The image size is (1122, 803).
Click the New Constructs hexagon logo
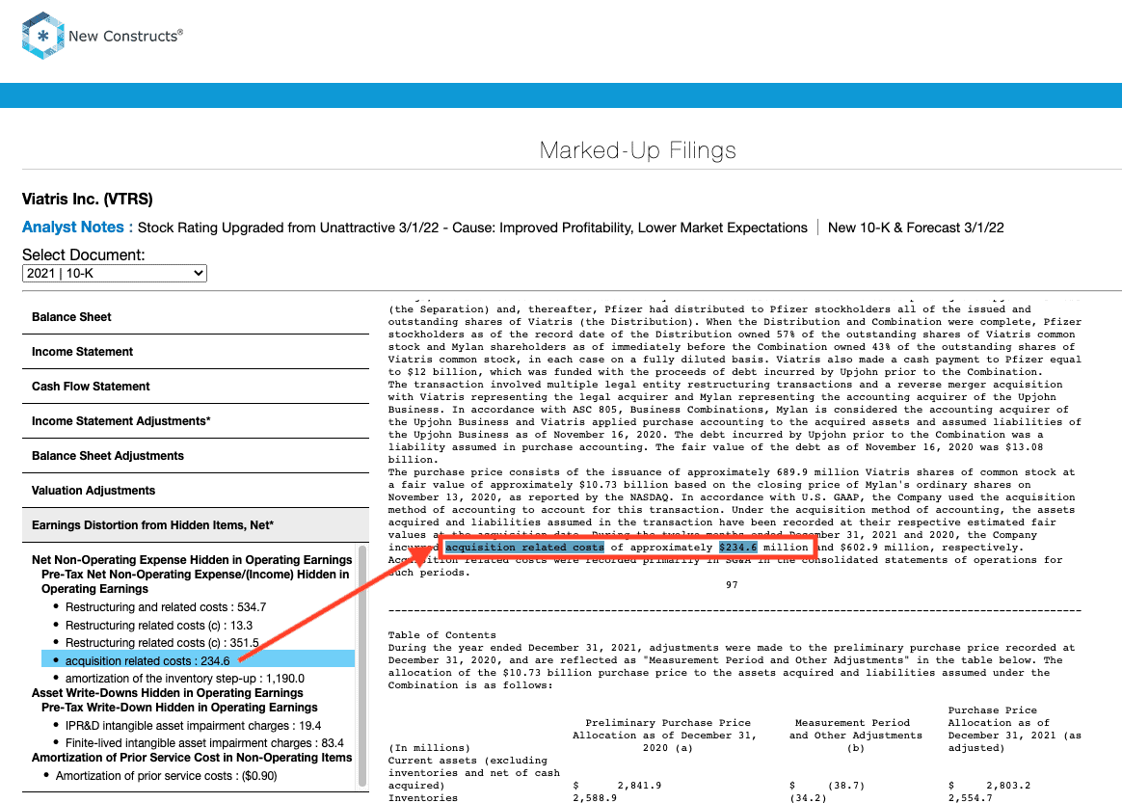(x=43, y=35)
